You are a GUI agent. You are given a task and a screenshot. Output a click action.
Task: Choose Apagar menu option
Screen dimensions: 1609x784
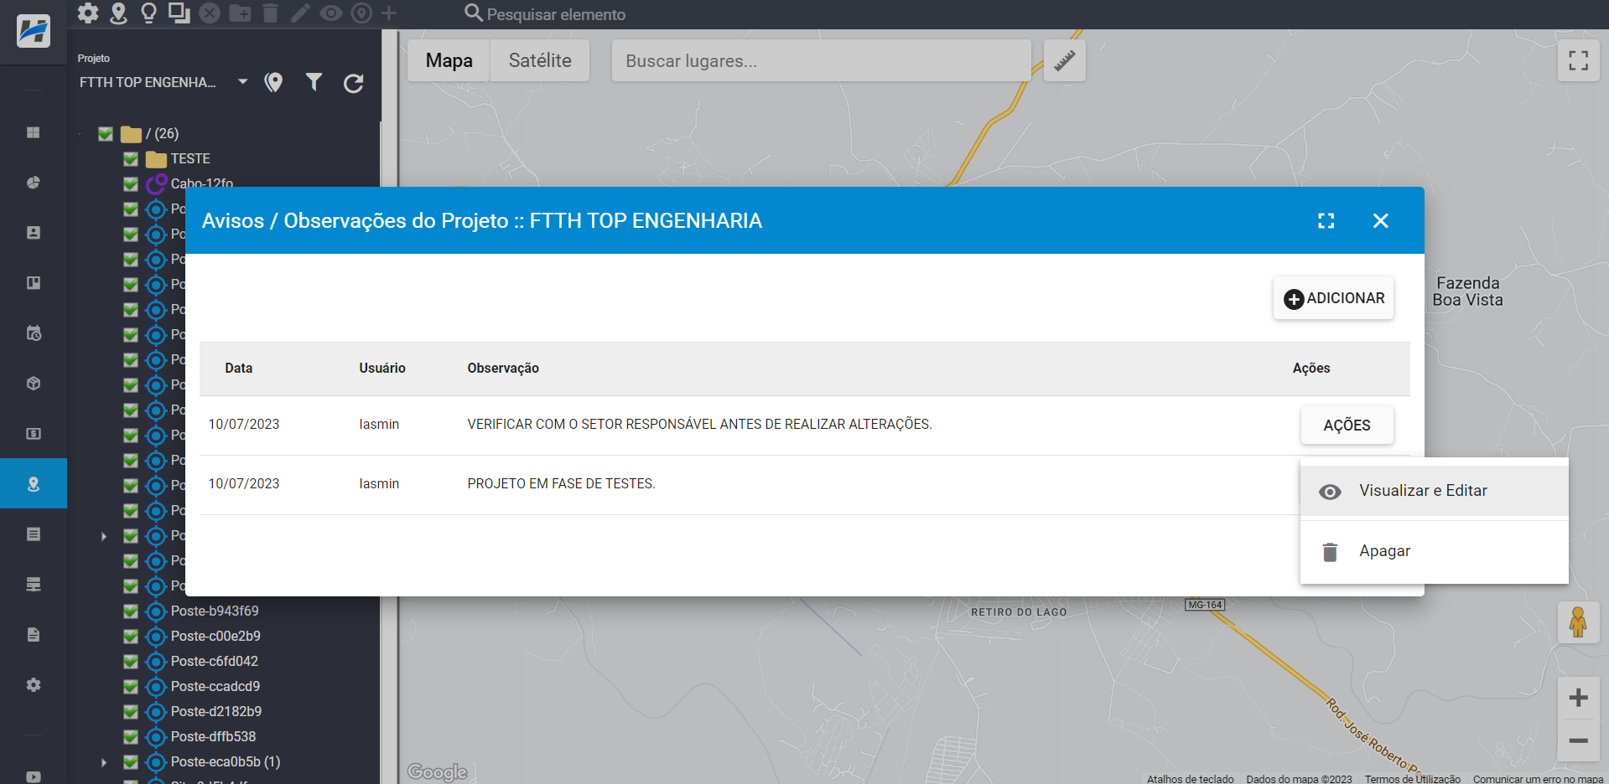(x=1434, y=551)
